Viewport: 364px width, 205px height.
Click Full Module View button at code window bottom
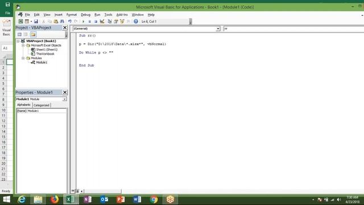(x=77, y=191)
